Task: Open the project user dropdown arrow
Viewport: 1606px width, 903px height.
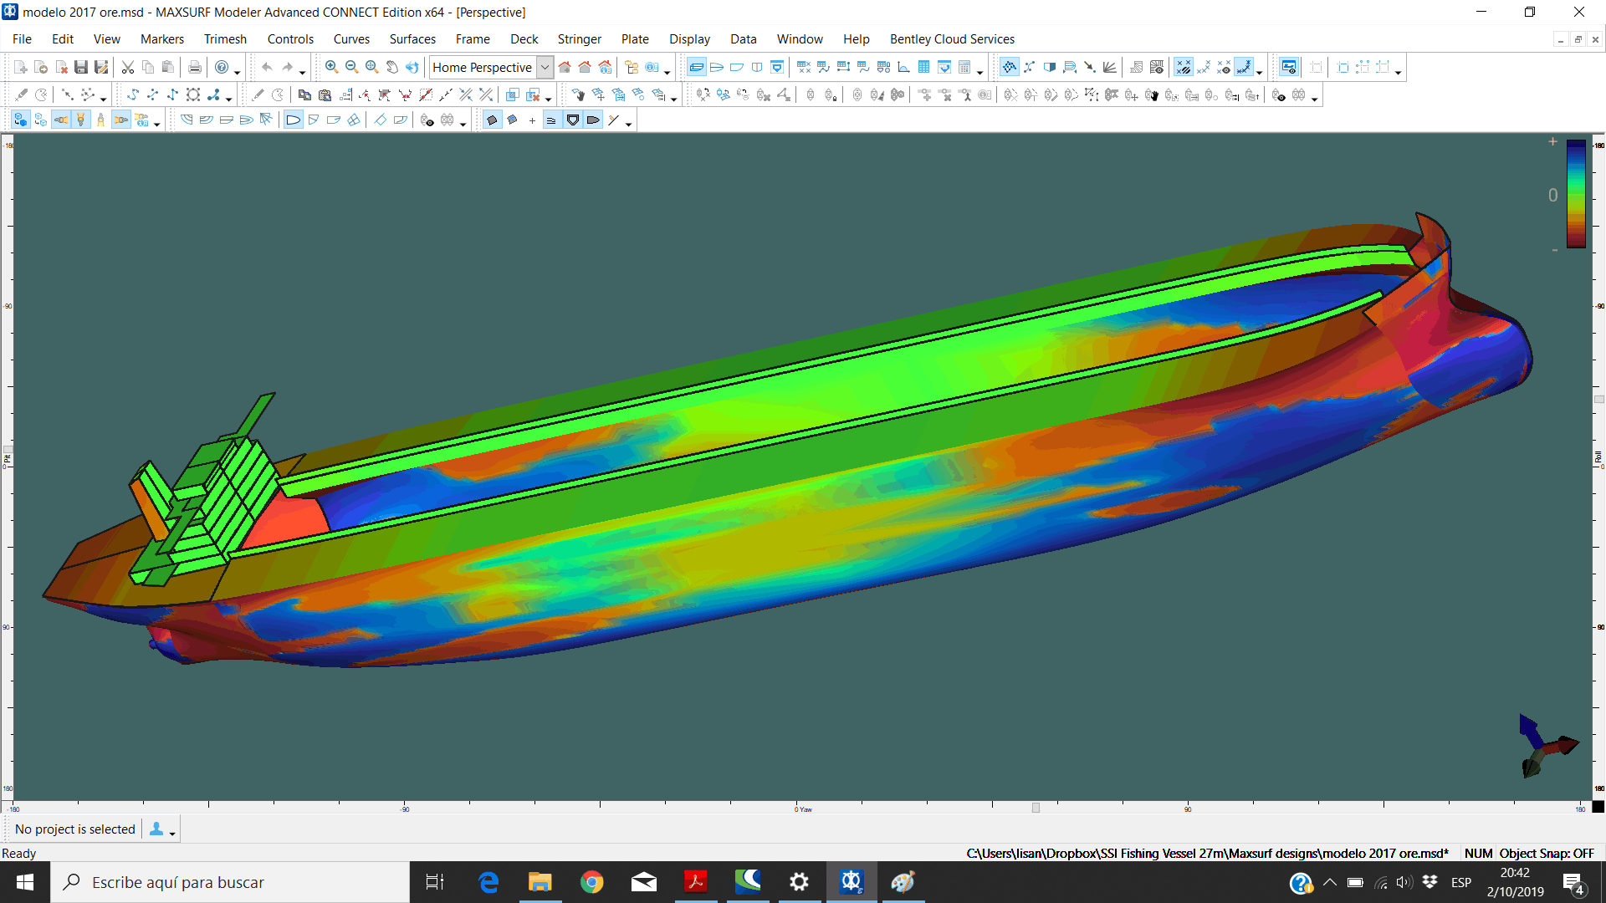Action: click(x=172, y=834)
